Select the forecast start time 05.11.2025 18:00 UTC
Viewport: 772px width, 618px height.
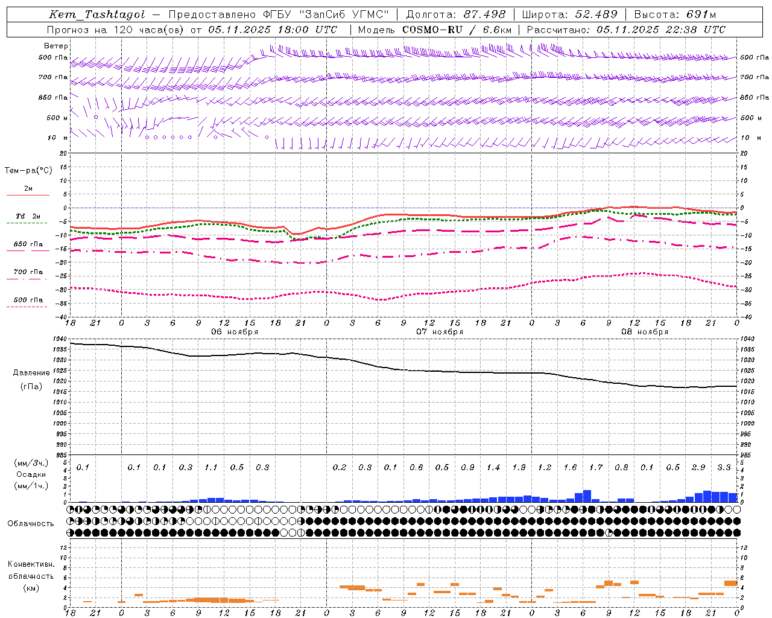[273, 30]
